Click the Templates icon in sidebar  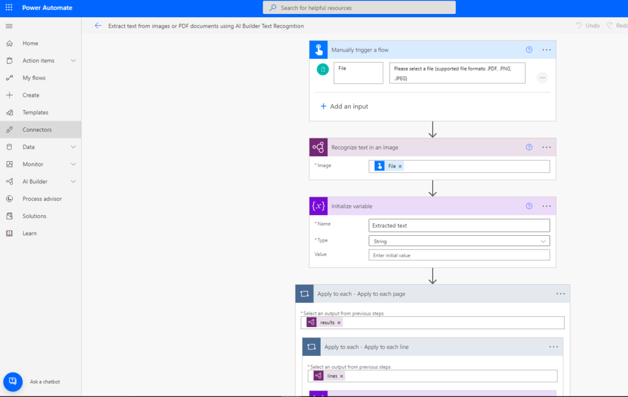[10, 113]
